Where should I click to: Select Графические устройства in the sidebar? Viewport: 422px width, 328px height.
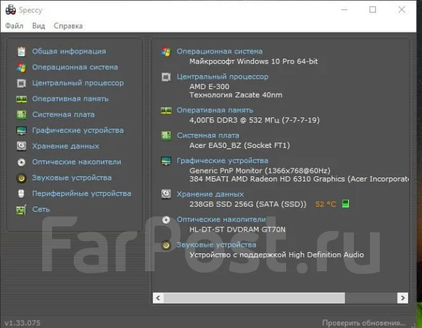[x=78, y=130]
